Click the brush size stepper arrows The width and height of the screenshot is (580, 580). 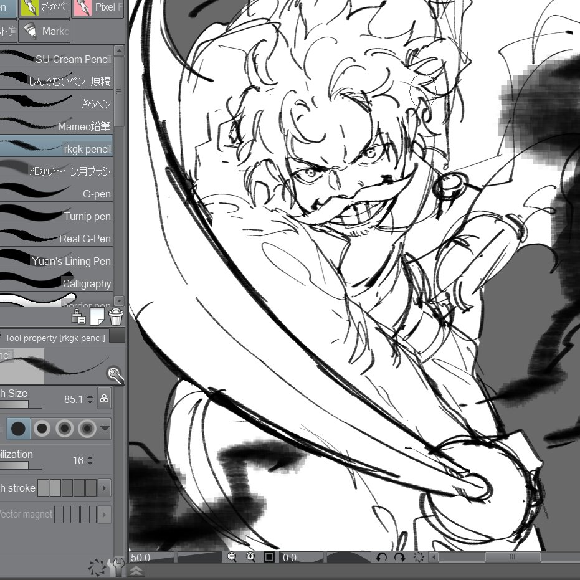point(90,399)
